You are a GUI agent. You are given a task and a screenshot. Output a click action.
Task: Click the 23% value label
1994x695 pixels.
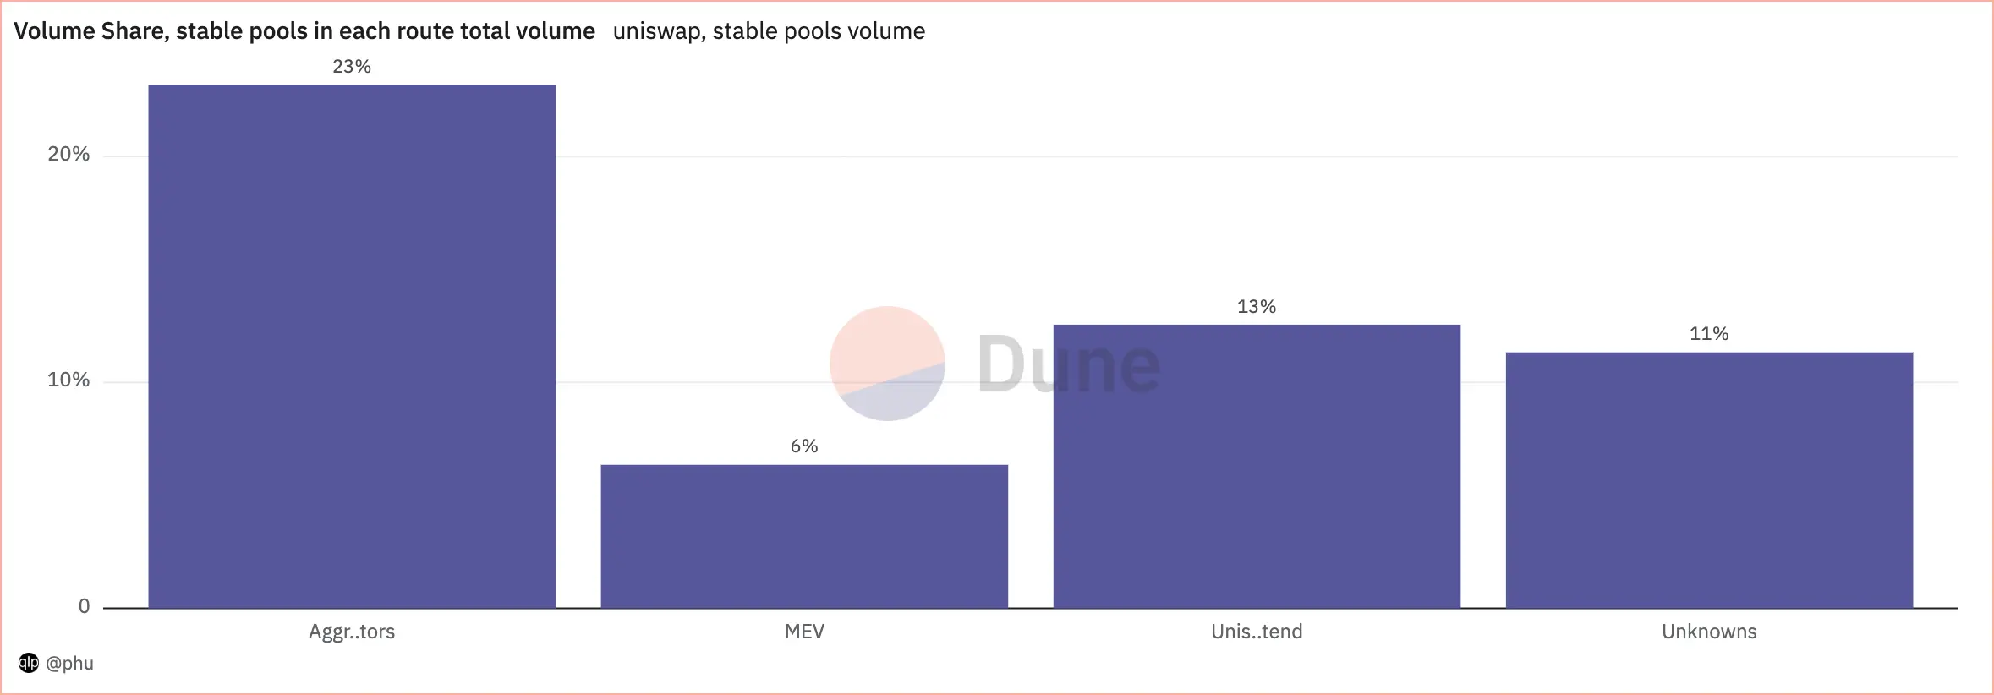pyautogui.click(x=352, y=67)
